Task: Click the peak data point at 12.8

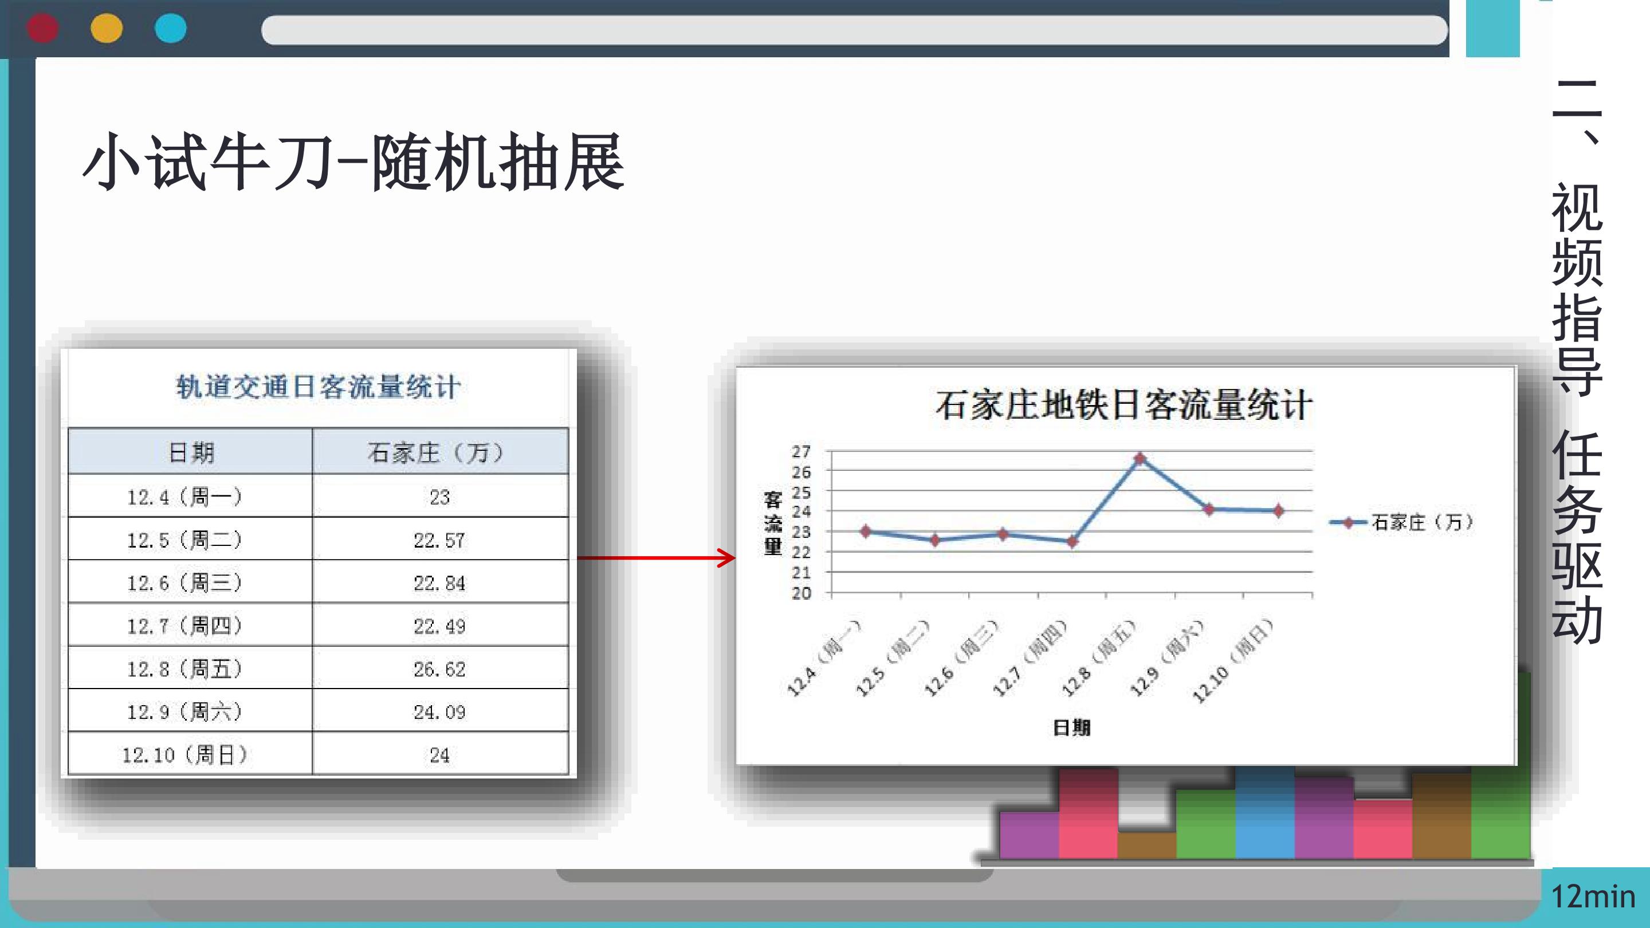Action: 1140,458
